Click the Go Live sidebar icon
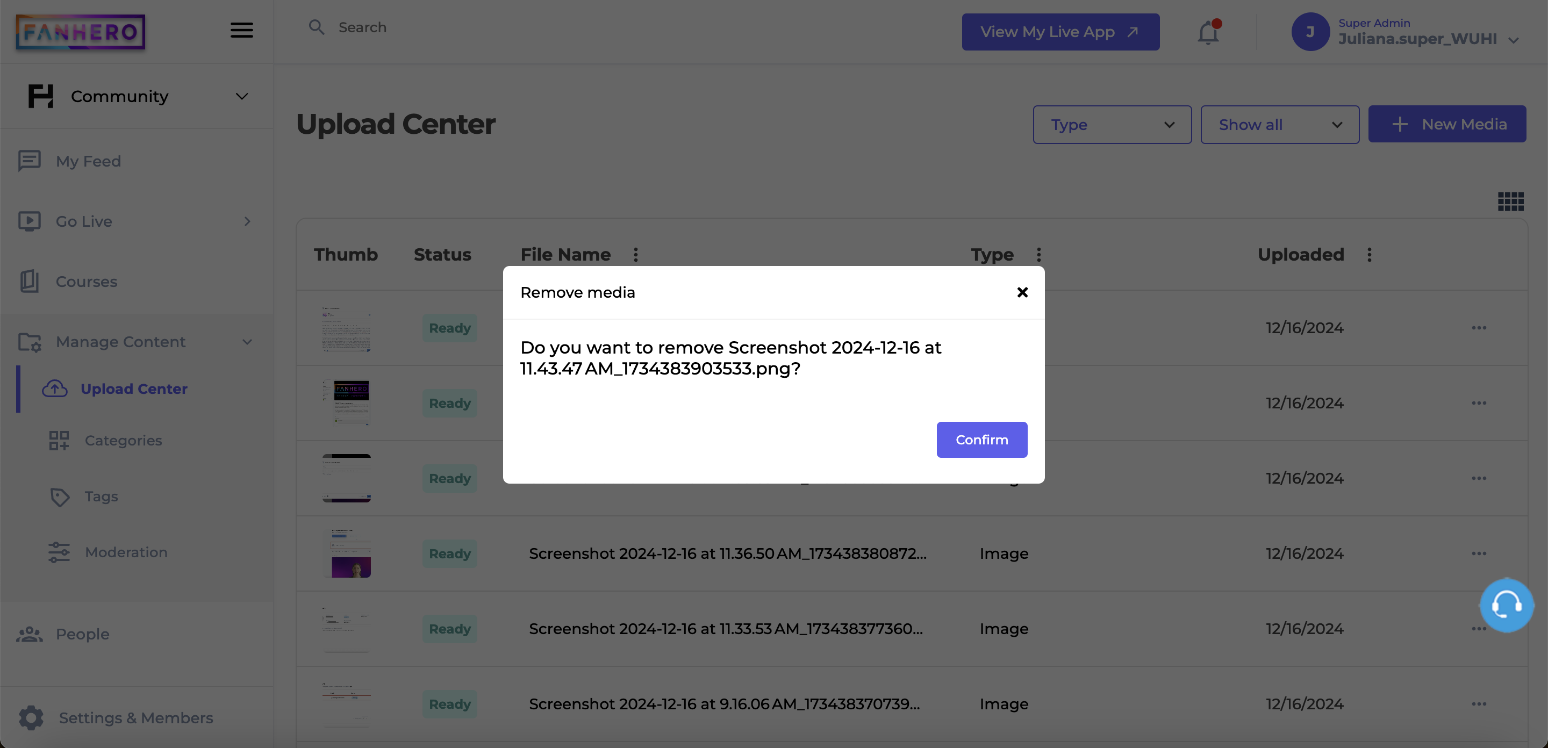1548x748 pixels. pyautogui.click(x=30, y=220)
